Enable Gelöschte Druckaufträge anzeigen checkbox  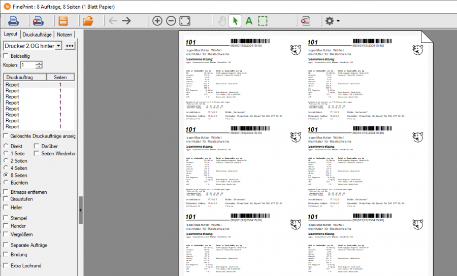[x=6, y=136]
